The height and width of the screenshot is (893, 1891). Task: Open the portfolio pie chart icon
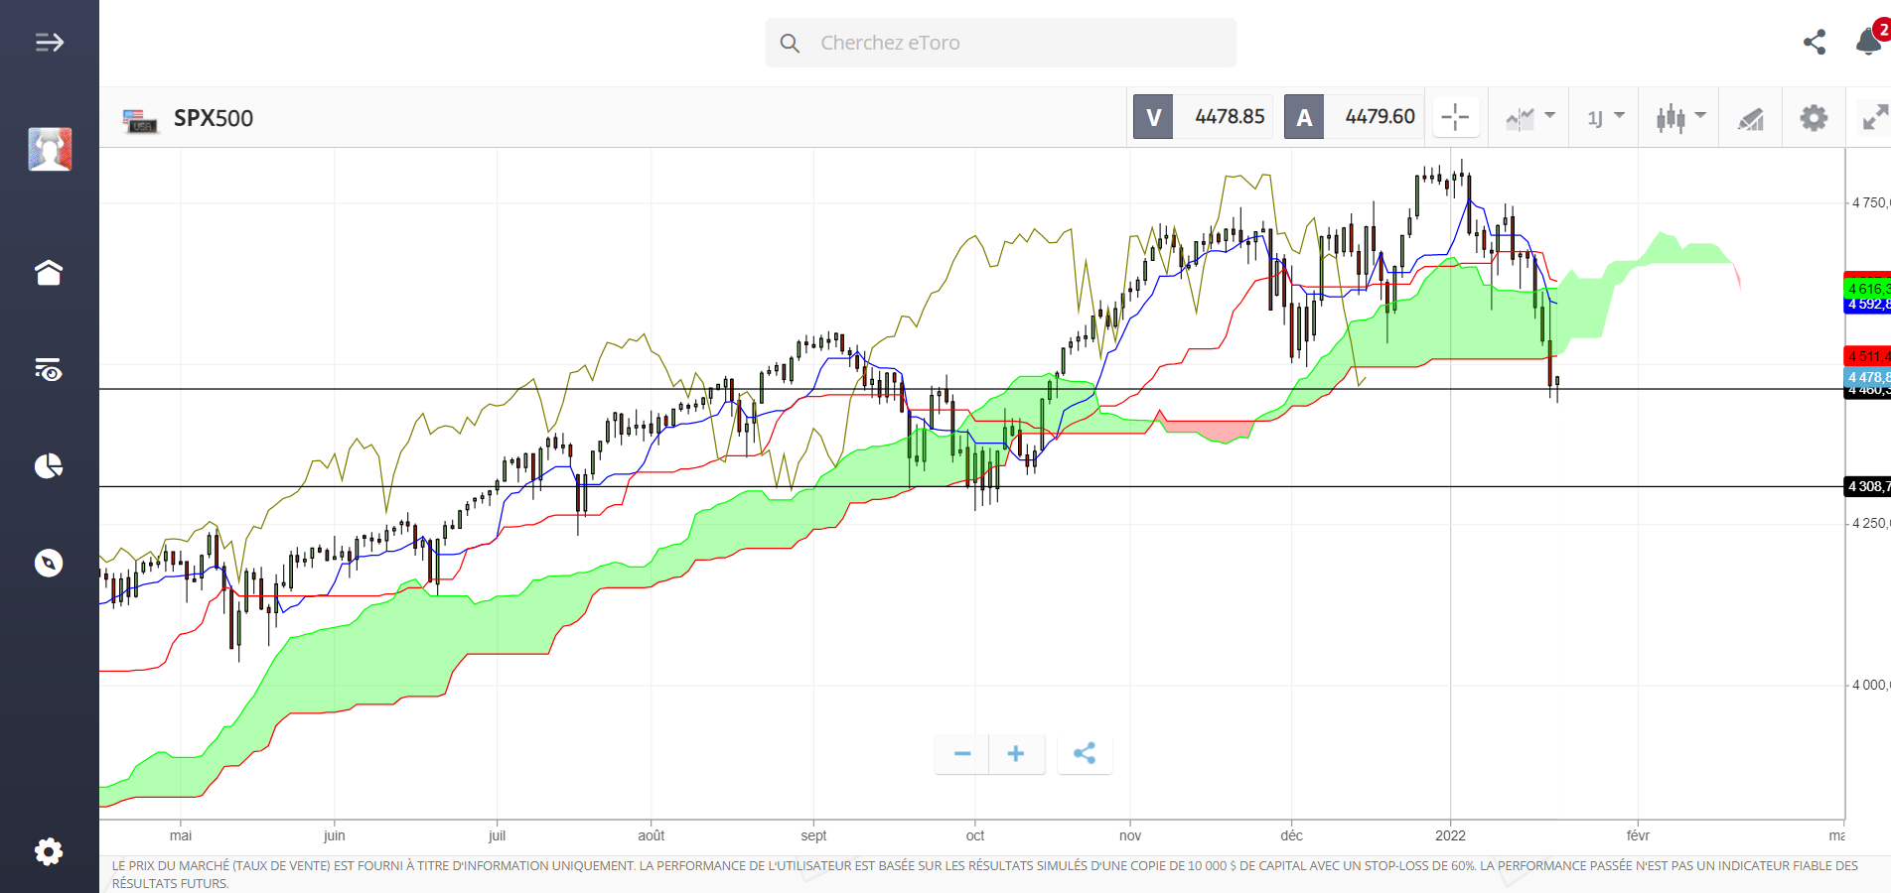pyautogui.click(x=49, y=465)
